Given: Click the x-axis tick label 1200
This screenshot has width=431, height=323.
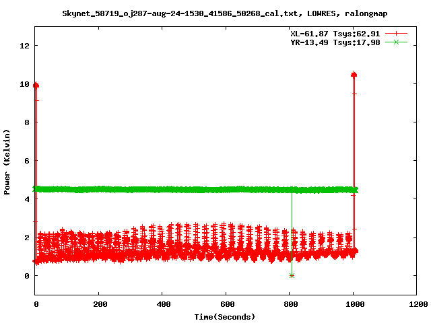Looking at the screenshot, I should pos(418,304).
